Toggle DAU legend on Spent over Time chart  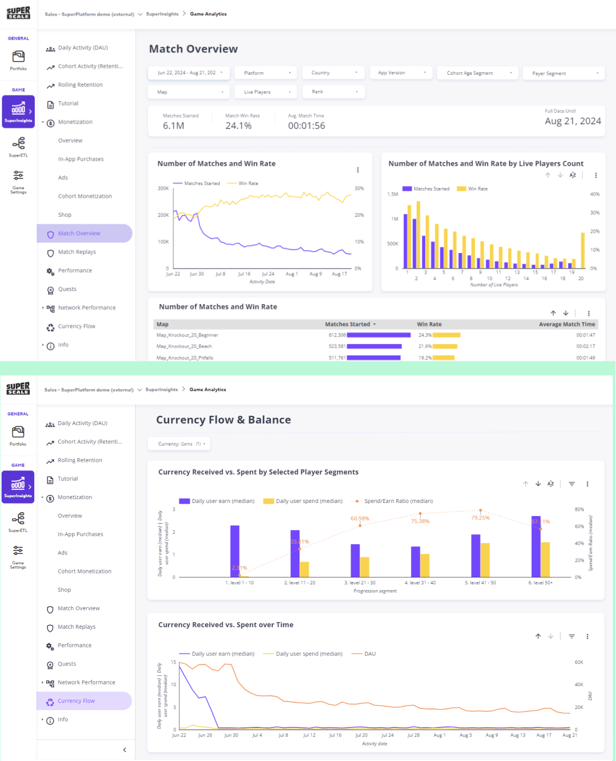[364, 654]
